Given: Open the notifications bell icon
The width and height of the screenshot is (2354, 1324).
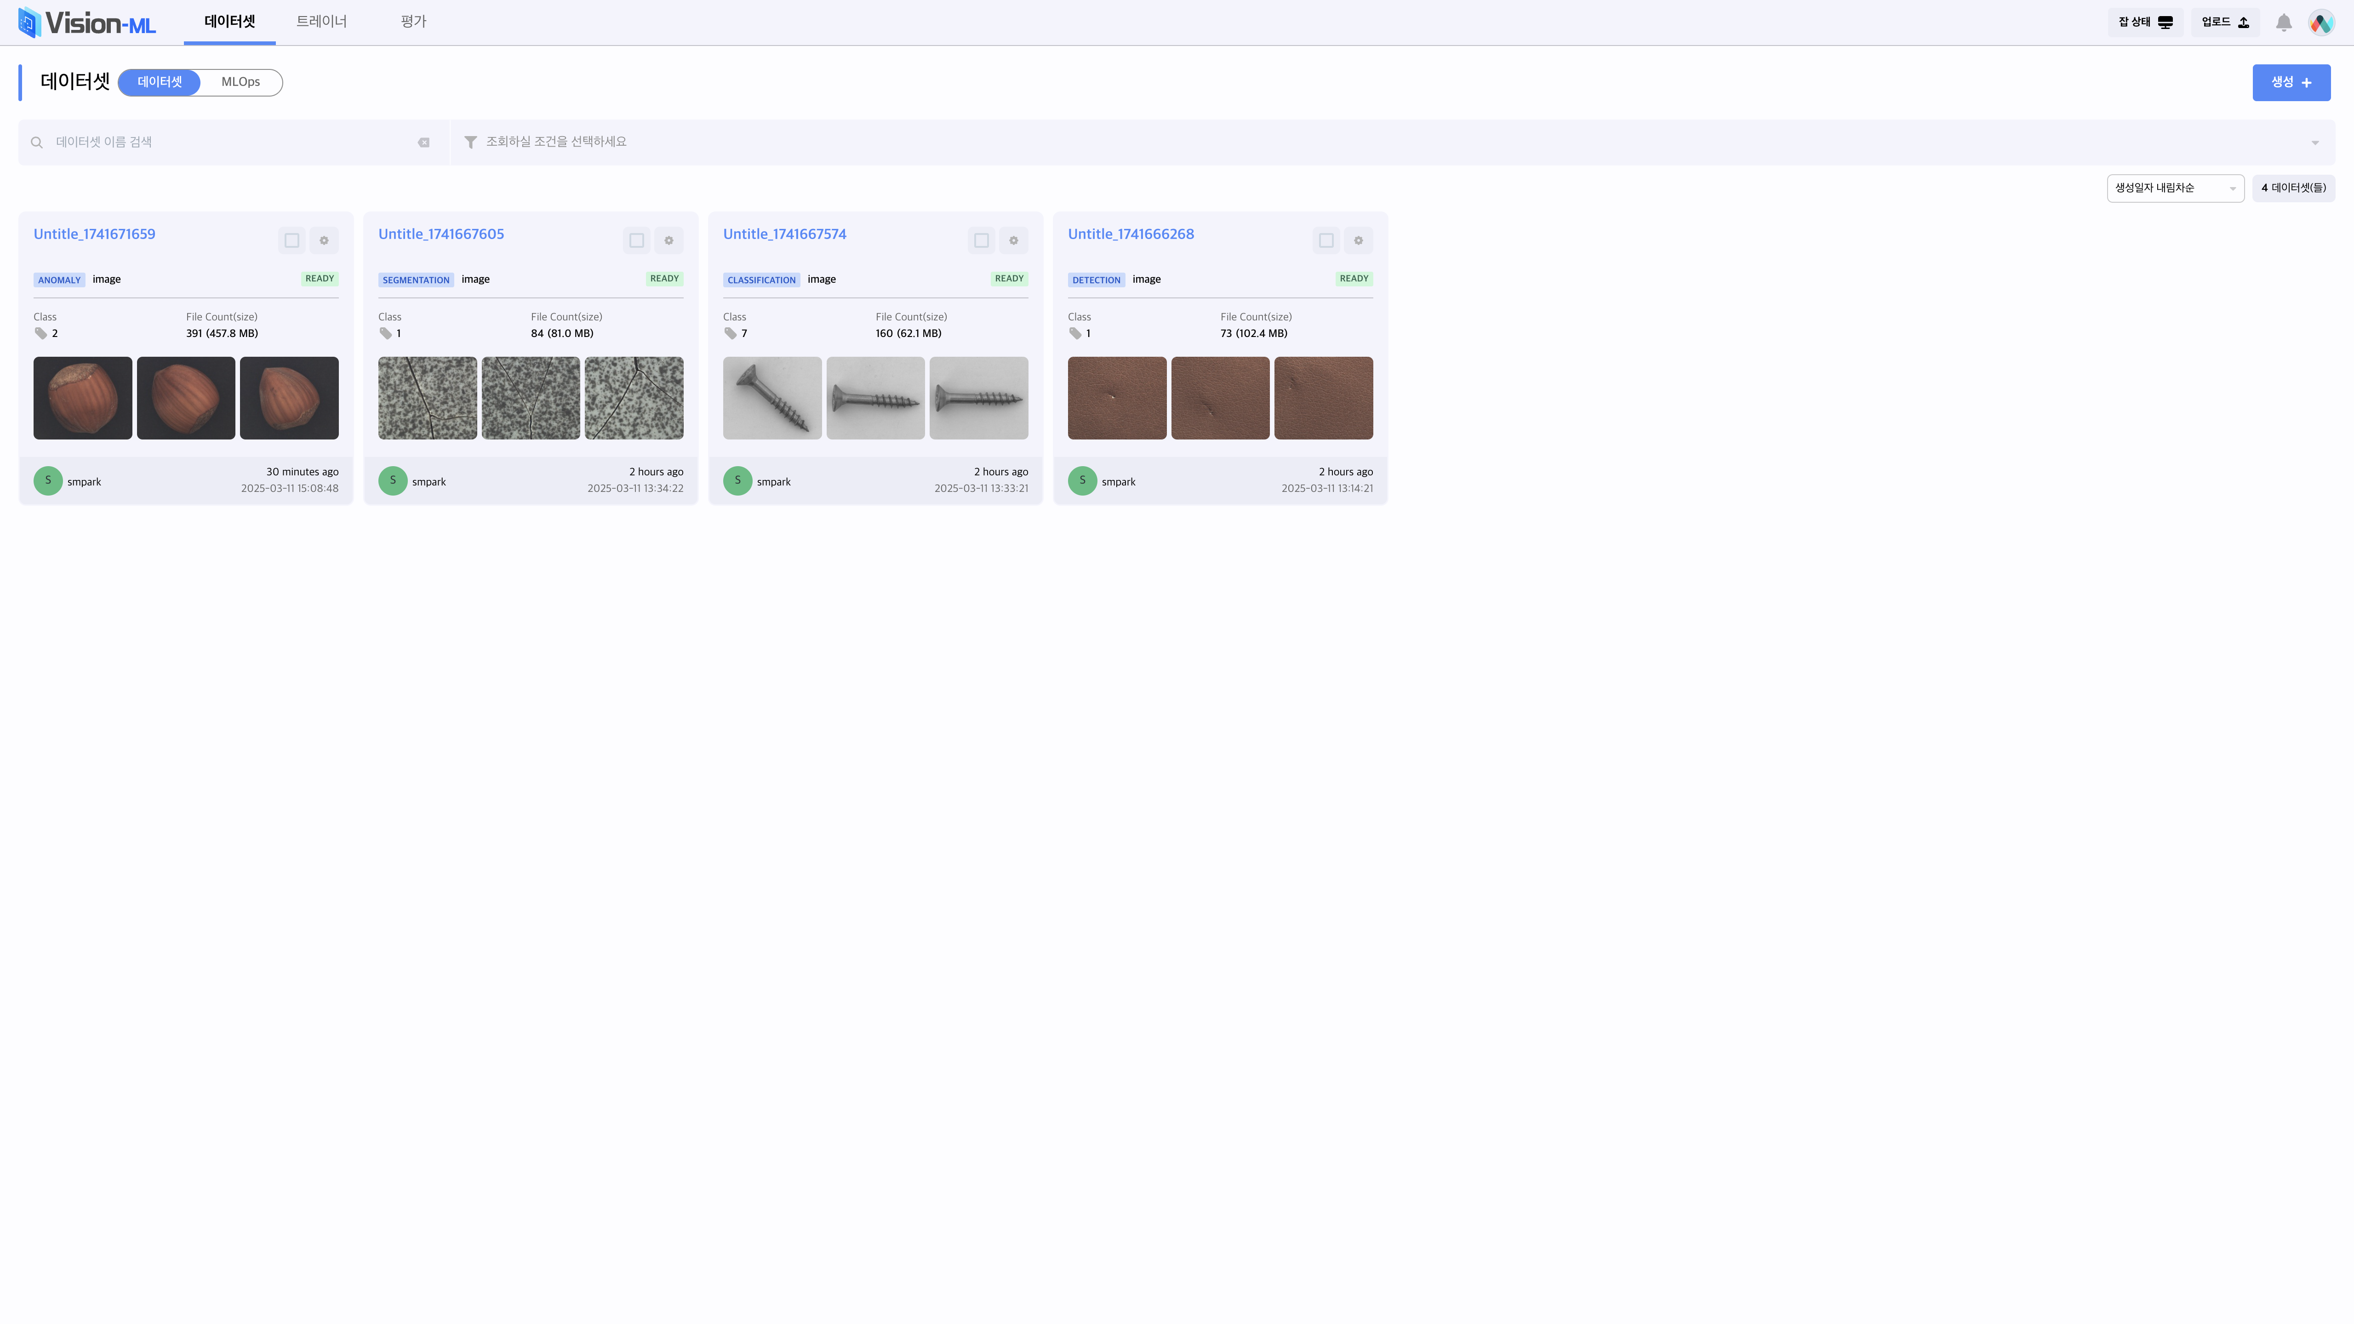Looking at the screenshot, I should 2283,23.
